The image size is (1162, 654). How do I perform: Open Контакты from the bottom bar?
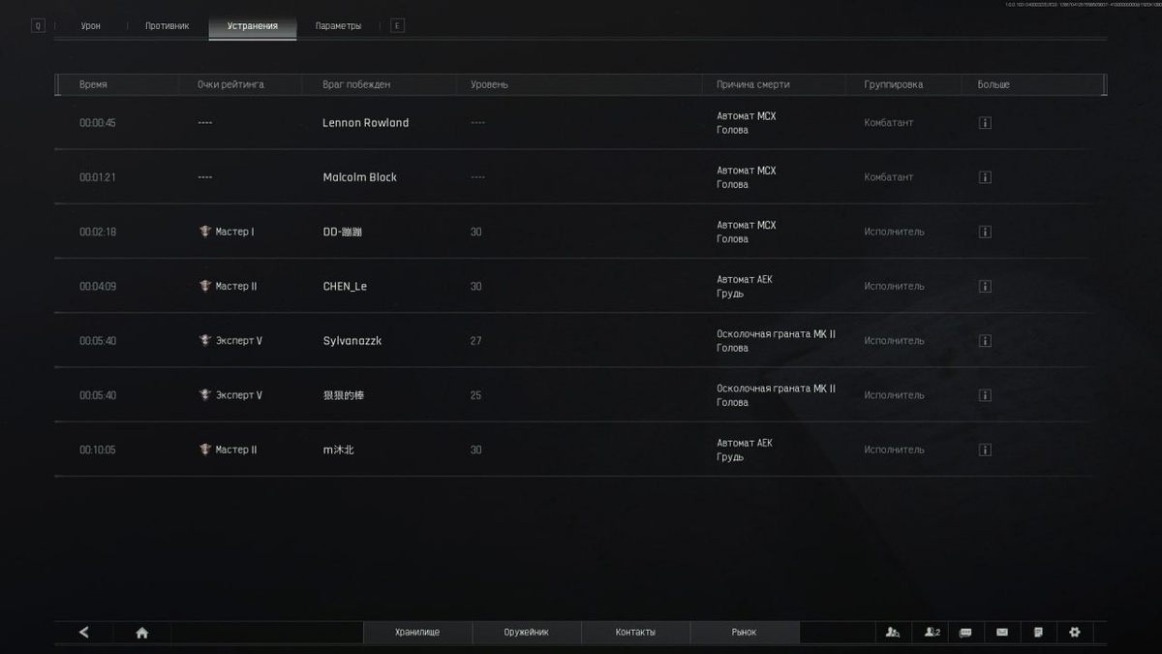click(635, 633)
